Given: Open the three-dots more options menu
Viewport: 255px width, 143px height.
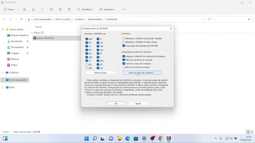Looking at the screenshot, I should [x=124, y=10].
